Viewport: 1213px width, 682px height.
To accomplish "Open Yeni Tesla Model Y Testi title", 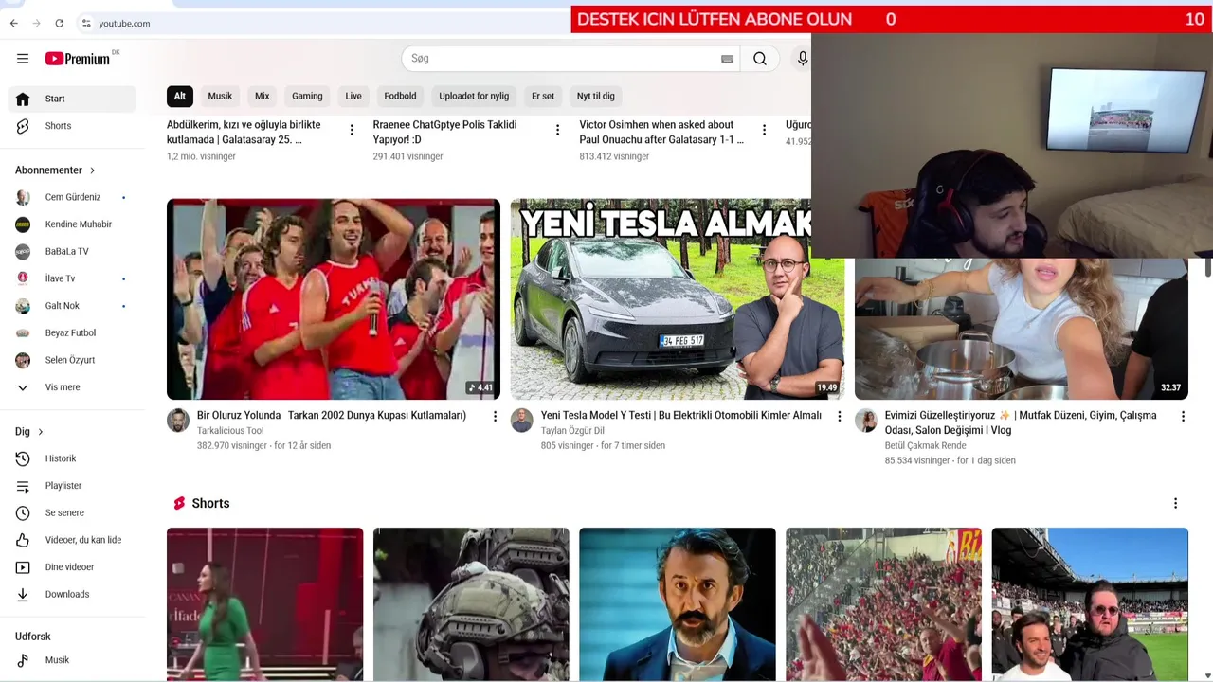I will coord(680,416).
